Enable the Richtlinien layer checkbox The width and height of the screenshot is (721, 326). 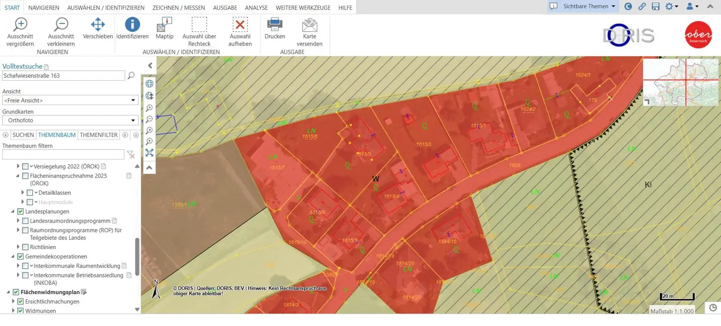click(x=25, y=247)
